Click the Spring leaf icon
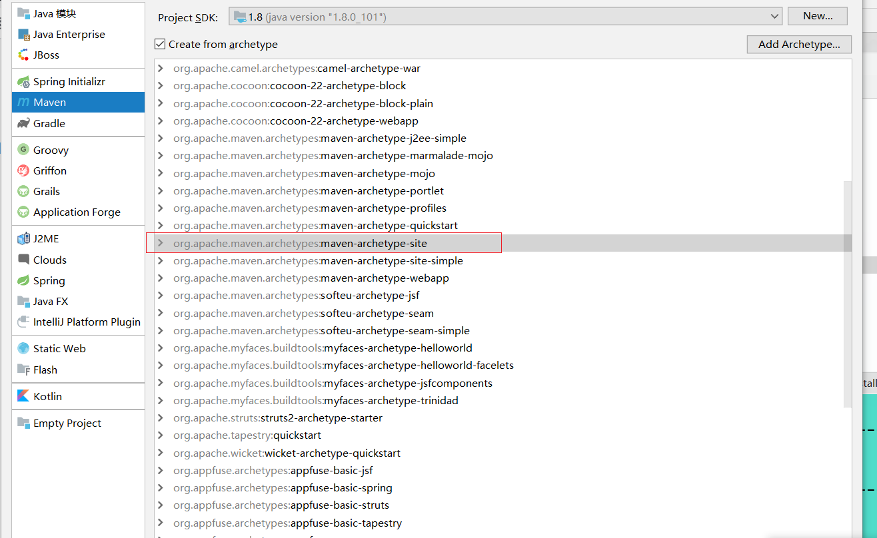Viewport: 877px width, 538px height. pyautogui.click(x=23, y=280)
